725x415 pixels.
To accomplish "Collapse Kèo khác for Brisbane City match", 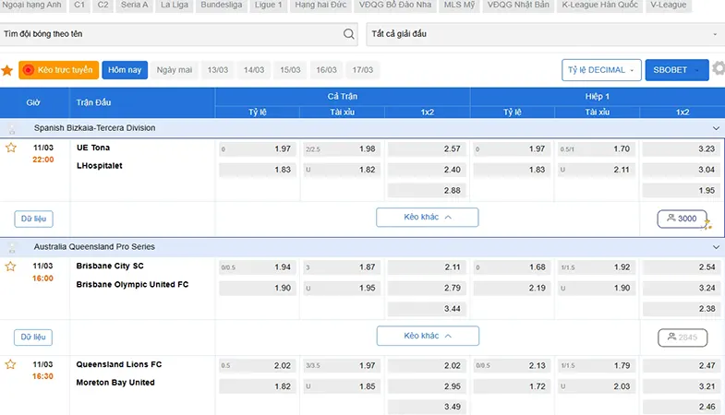I will [x=428, y=336].
